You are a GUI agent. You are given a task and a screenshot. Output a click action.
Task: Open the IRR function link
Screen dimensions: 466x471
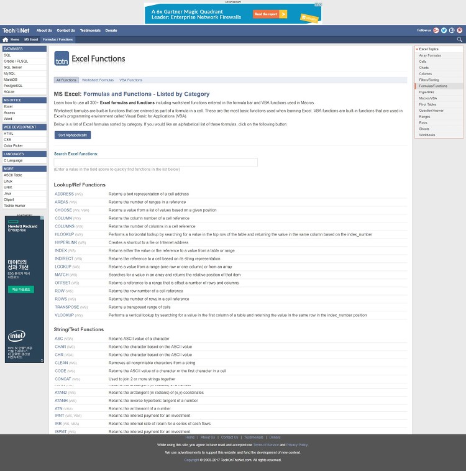point(58,424)
